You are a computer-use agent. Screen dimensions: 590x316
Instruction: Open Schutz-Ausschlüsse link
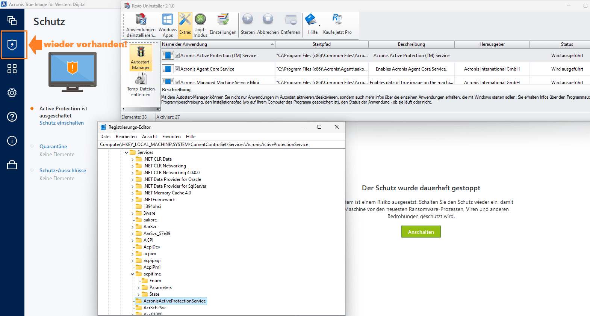63,170
